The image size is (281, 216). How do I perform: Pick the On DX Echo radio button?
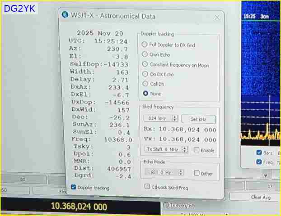coord(145,74)
